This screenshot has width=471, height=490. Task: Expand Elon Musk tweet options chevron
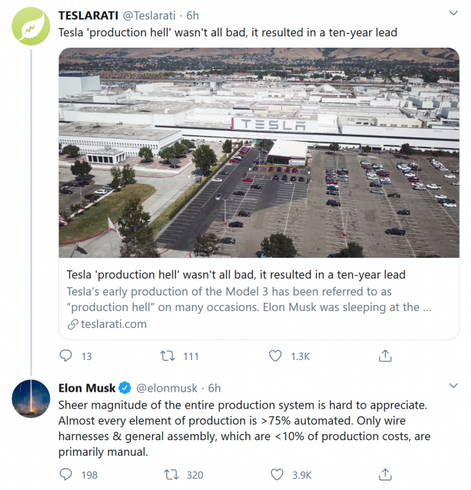pyautogui.click(x=453, y=386)
